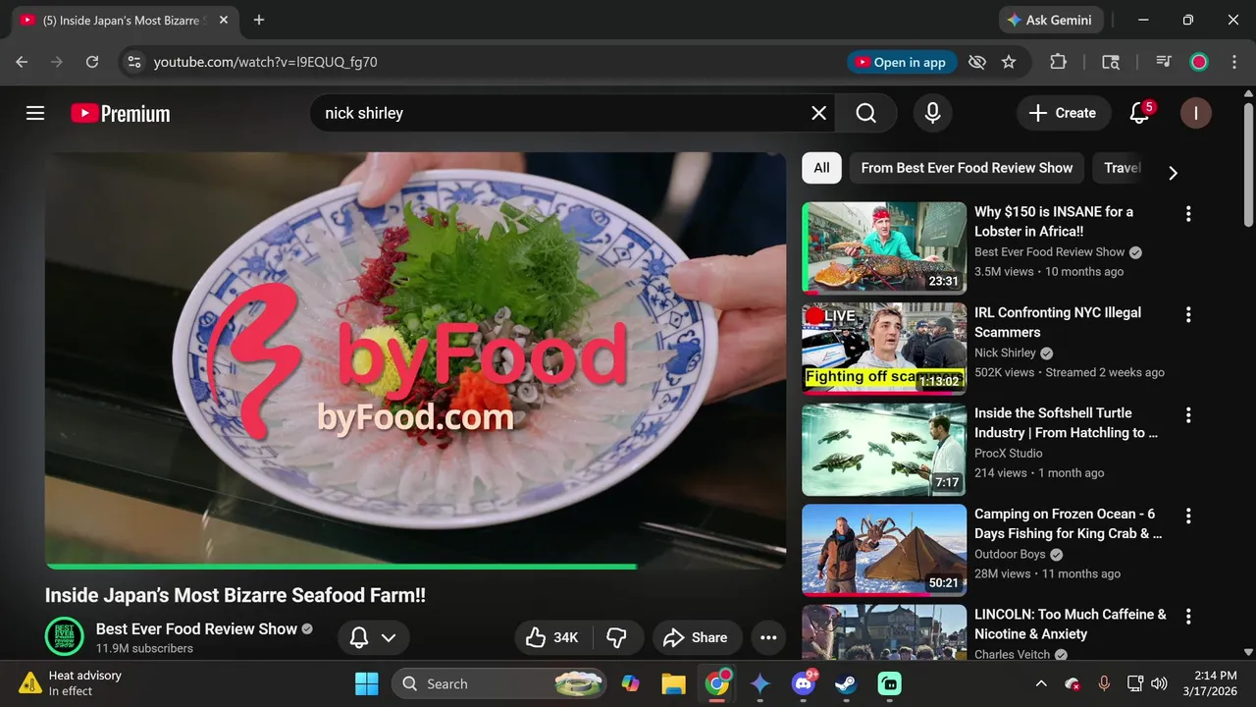Viewport: 1256px width, 707px height.
Task: Toggle the tracking protection eye icon
Action: click(976, 62)
